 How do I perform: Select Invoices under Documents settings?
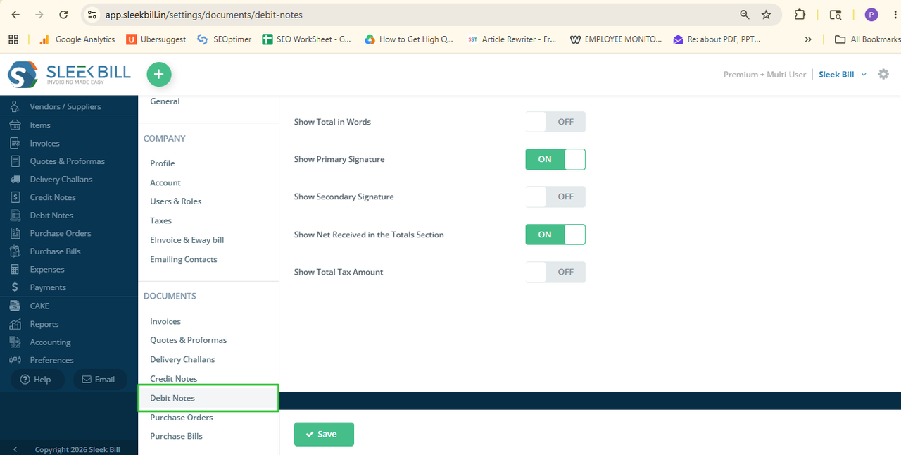[165, 321]
